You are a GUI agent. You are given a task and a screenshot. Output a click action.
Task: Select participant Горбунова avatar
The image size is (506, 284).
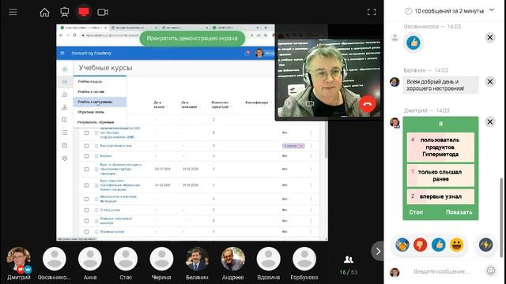[x=304, y=259]
